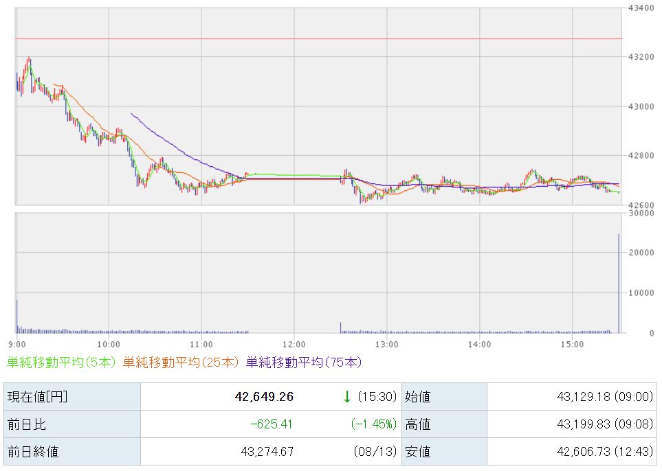This screenshot has height=471, width=662.
Task: Click the green down arrow beside current price
Action: coord(347,396)
